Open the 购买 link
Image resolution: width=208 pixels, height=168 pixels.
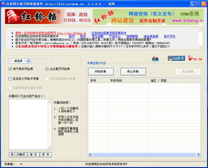[83, 36]
